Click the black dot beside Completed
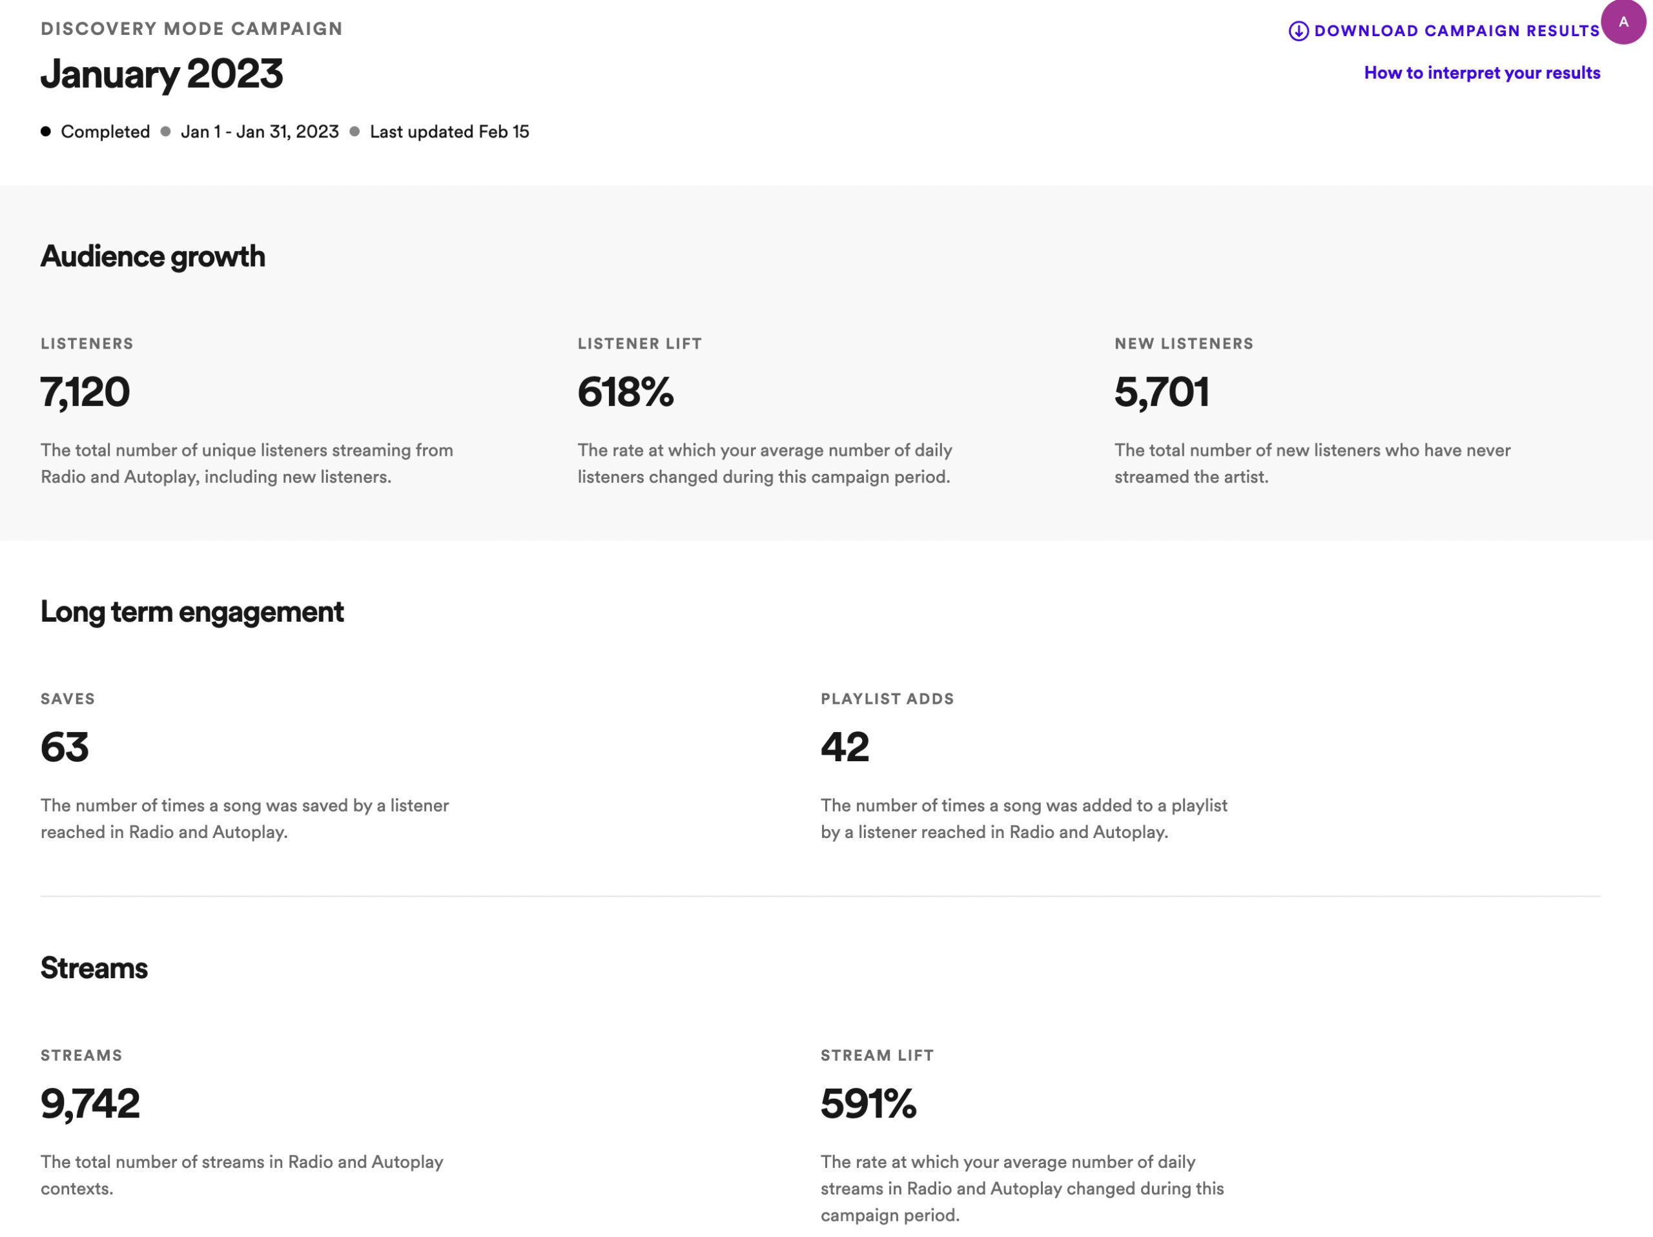Image resolution: width=1653 pixels, height=1237 pixels. point(46,132)
